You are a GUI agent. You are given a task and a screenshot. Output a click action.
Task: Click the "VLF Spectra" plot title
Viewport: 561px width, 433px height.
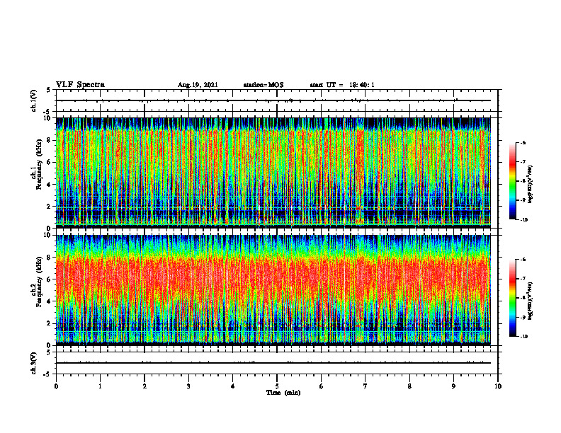click(x=81, y=85)
